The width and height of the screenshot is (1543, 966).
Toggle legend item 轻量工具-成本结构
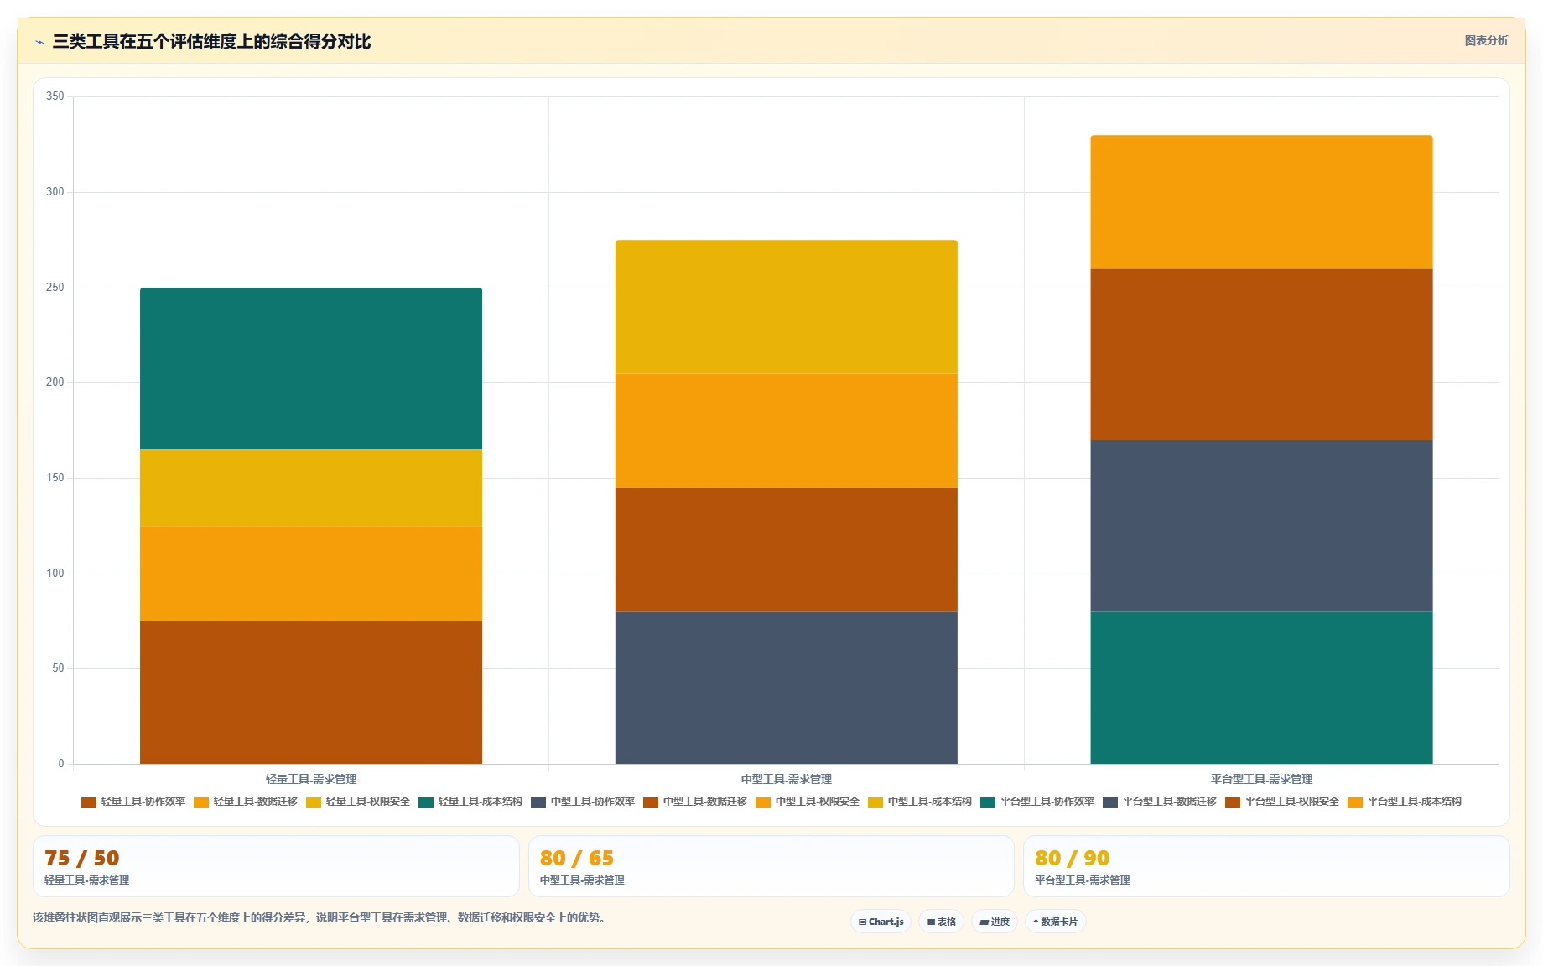[470, 802]
